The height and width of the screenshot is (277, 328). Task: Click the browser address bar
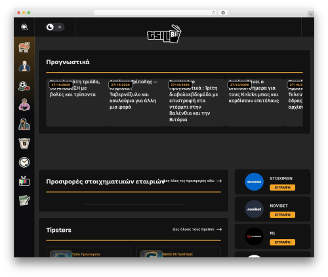[x=155, y=12]
